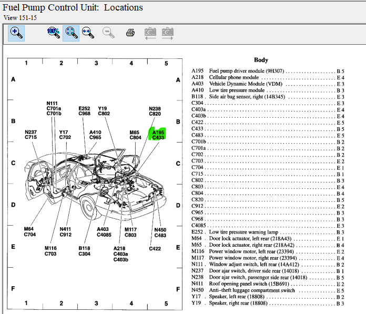Click the zoom in magnifier icon

16,33
